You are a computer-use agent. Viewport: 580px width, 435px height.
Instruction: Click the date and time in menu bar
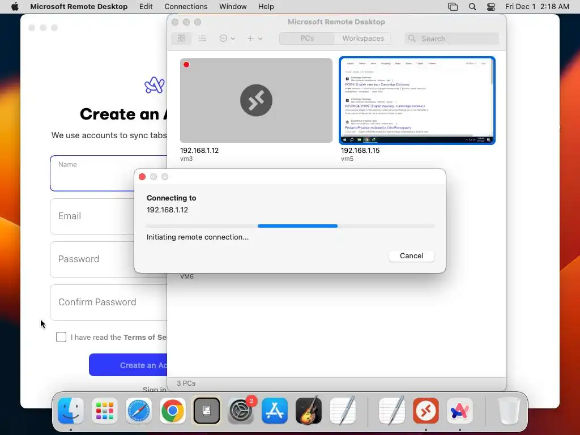(x=537, y=6)
